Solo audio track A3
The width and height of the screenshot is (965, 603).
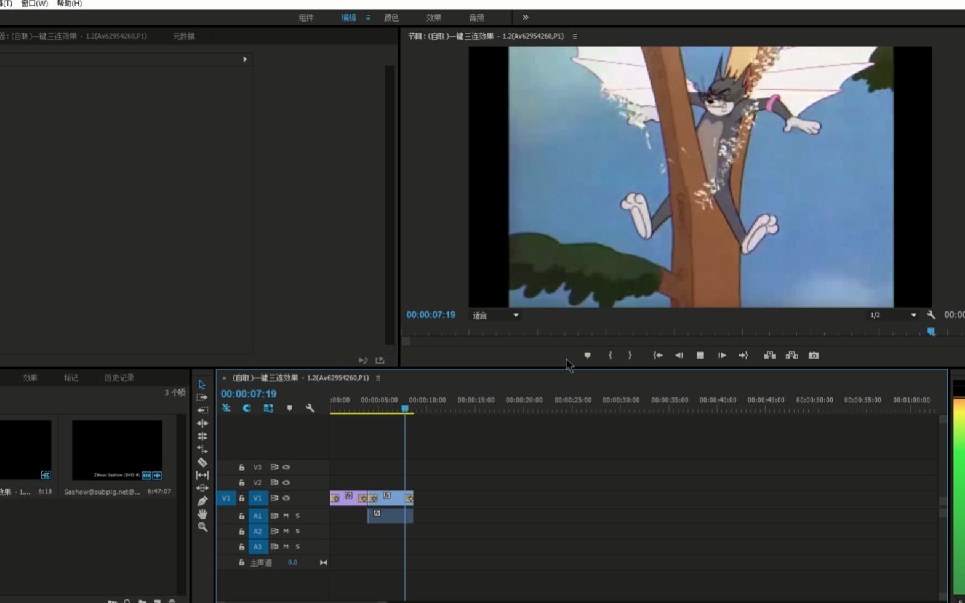pyautogui.click(x=297, y=546)
